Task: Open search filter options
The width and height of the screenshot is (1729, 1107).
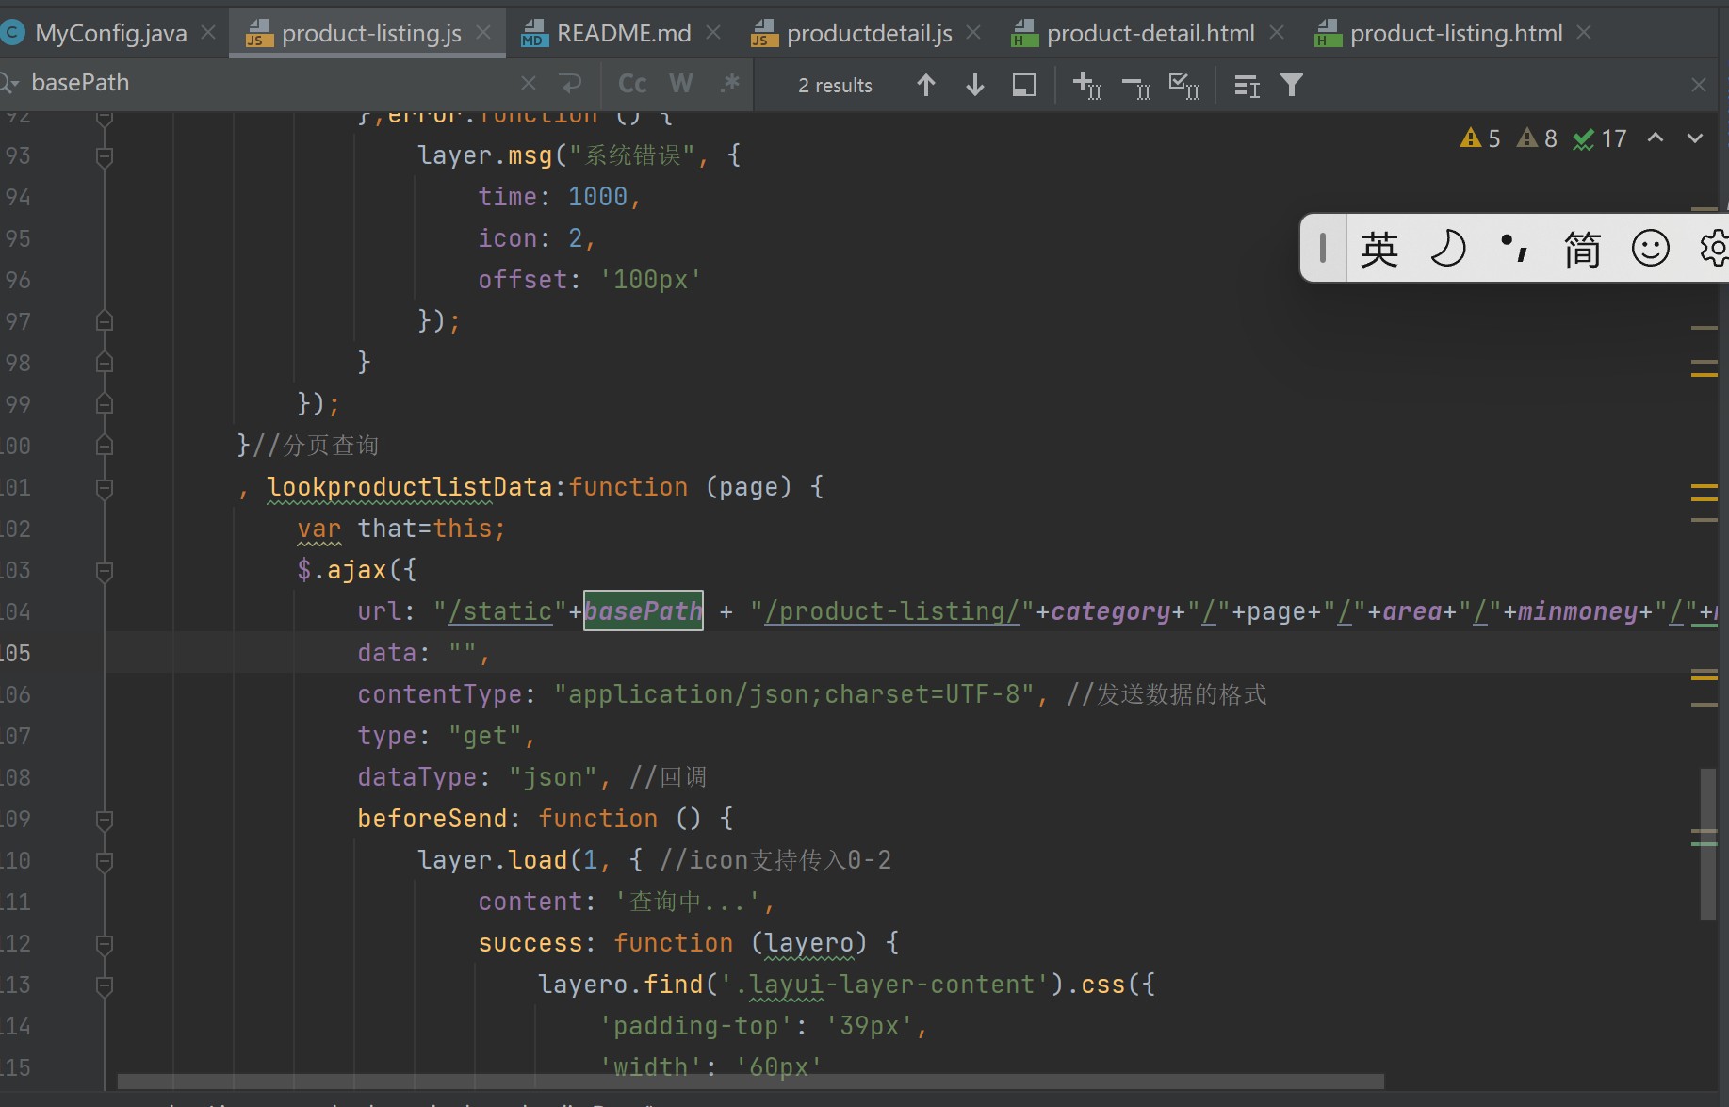Action: coord(1292,85)
